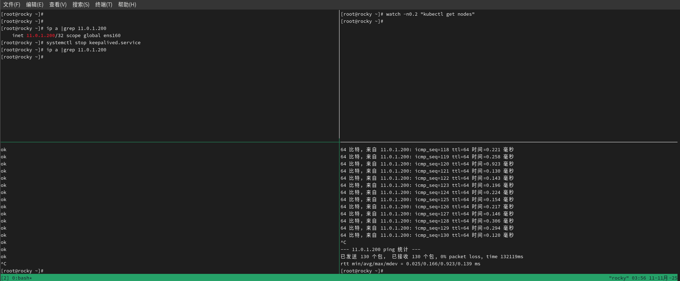The height and width of the screenshot is (281, 680).
Task: Open the 搜索(S) menu
Action: coord(81,5)
